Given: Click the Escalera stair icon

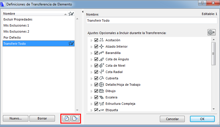Looking at the screenshot, I should 101,97.
